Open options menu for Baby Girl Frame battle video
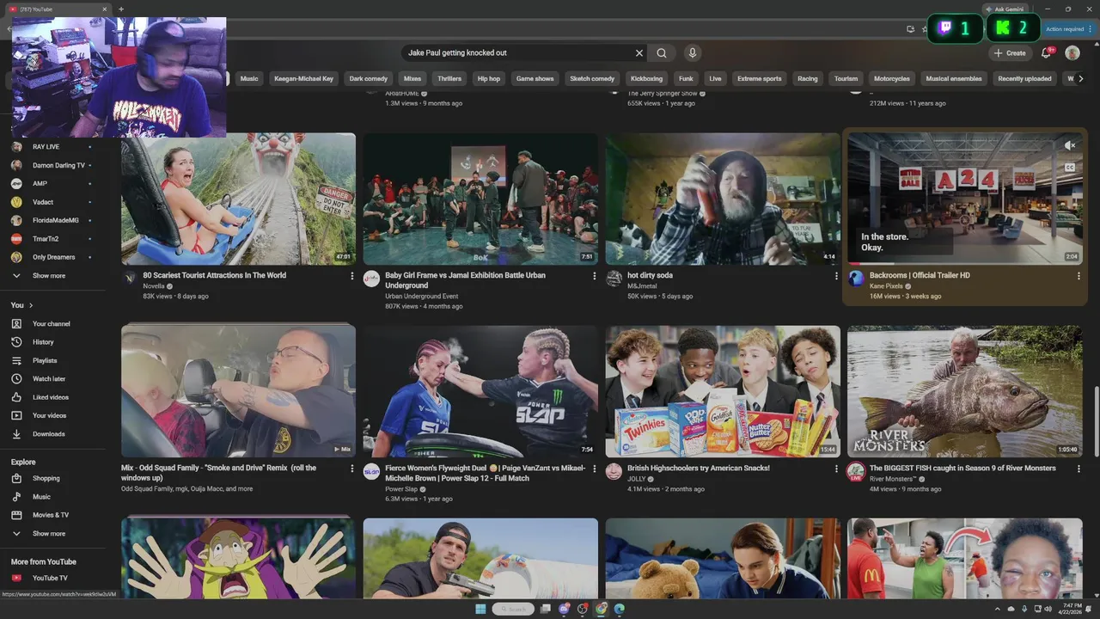Image resolution: width=1100 pixels, height=619 pixels. tap(594, 276)
